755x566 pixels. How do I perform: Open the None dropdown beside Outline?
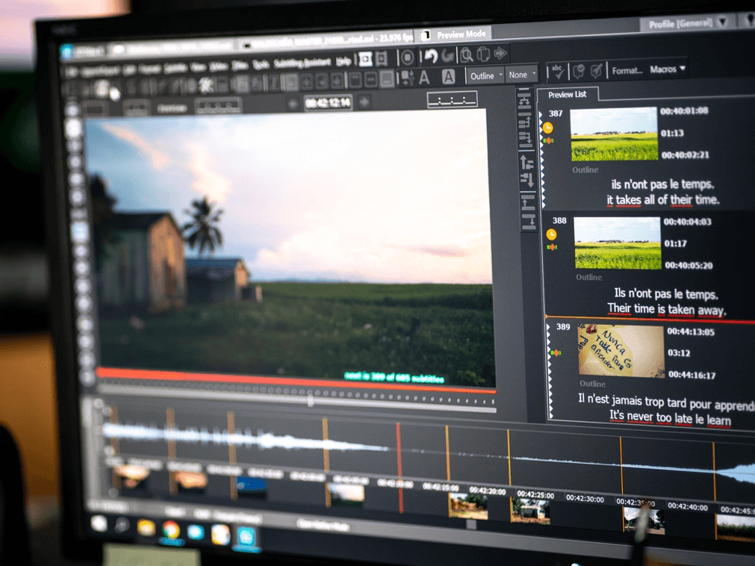click(522, 75)
